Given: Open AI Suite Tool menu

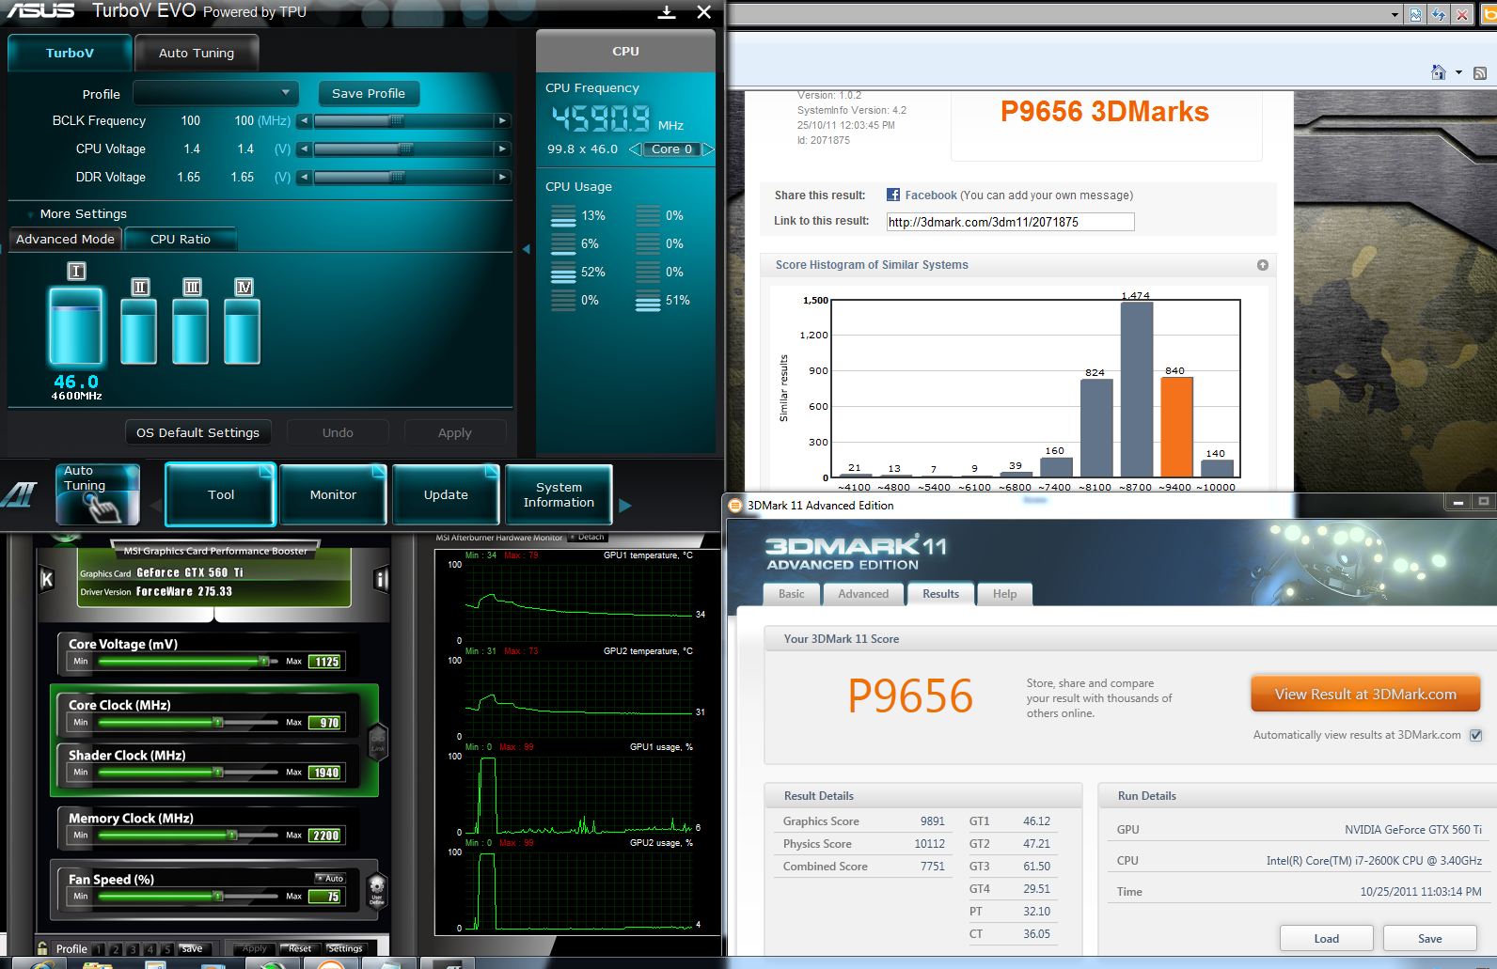Looking at the screenshot, I should (x=221, y=494).
